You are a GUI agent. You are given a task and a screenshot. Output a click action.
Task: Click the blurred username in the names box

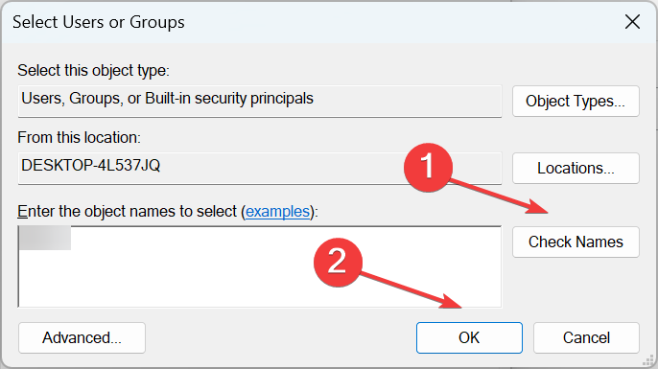click(x=45, y=238)
